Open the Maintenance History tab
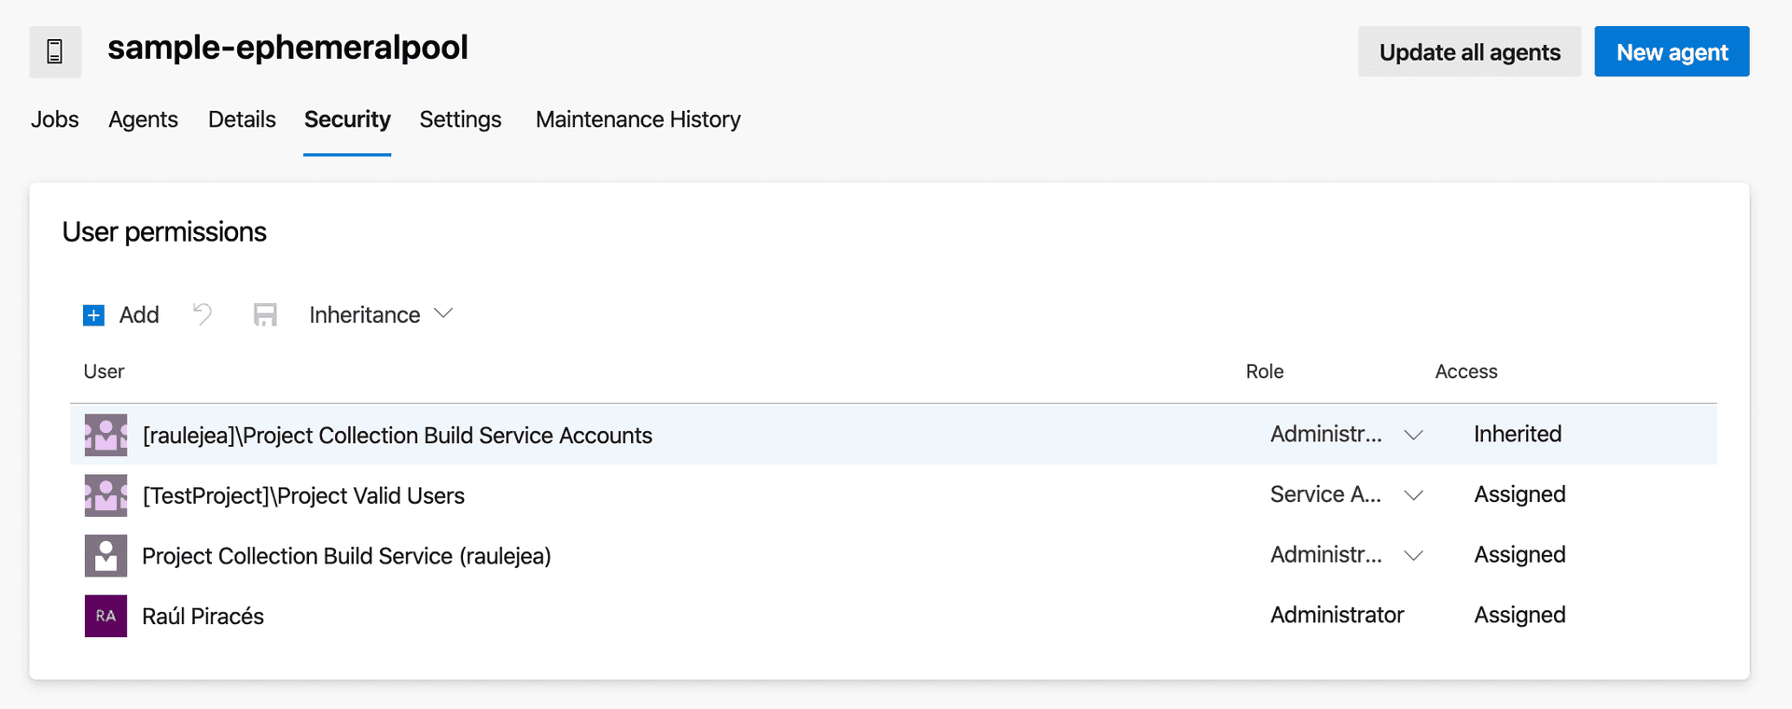The width and height of the screenshot is (1792, 709). tap(637, 119)
